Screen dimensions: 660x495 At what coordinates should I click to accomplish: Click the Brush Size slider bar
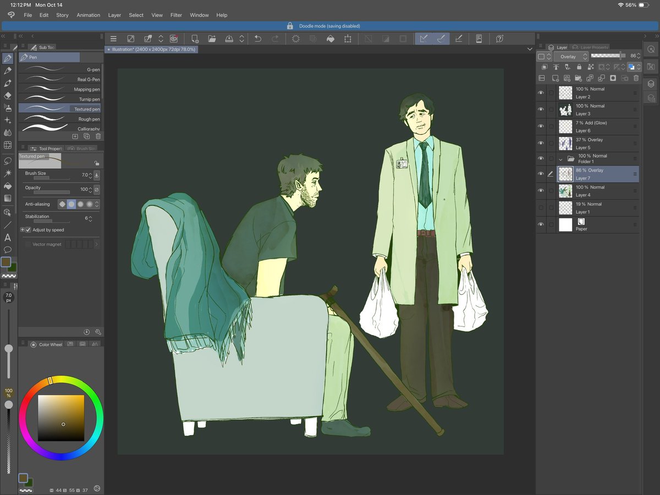(x=51, y=178)
